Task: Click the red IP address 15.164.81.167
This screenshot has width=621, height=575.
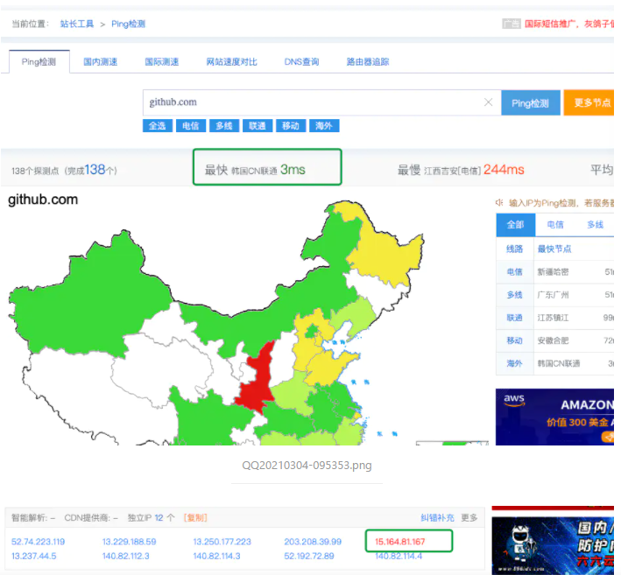Action: tap(400, 542)
